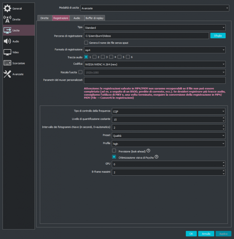The width and height of the screenshot is (234, 239).
Task: Click the Sfoglia browse button
Action: coord(218,36)
